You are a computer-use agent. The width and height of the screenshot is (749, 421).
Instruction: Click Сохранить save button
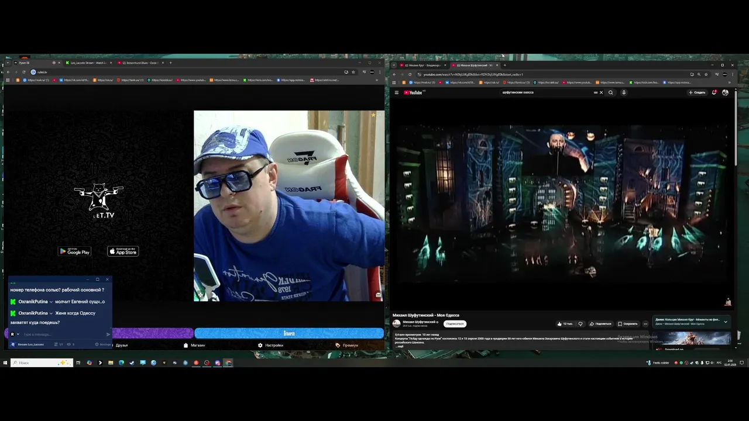point(628,323)
